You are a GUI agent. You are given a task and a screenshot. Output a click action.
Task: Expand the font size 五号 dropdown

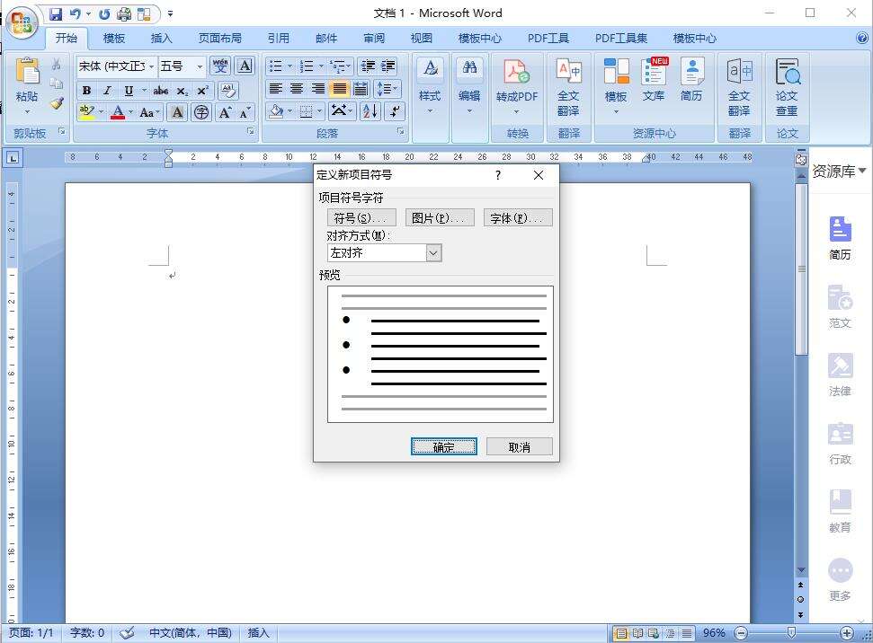[200, 66]
